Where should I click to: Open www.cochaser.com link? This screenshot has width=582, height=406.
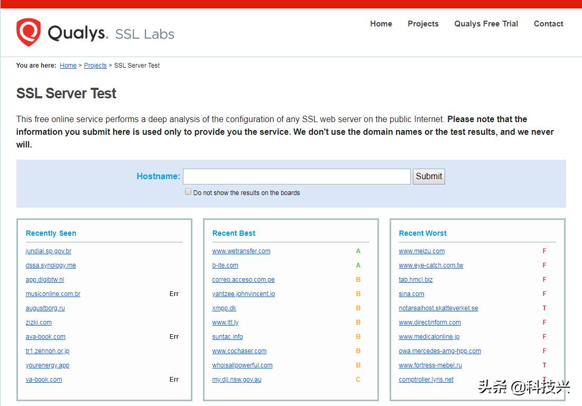239,350
